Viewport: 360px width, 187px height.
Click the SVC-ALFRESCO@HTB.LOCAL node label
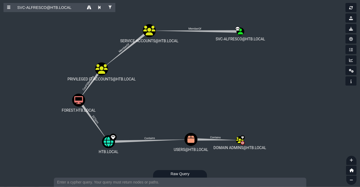pos(240,39)
